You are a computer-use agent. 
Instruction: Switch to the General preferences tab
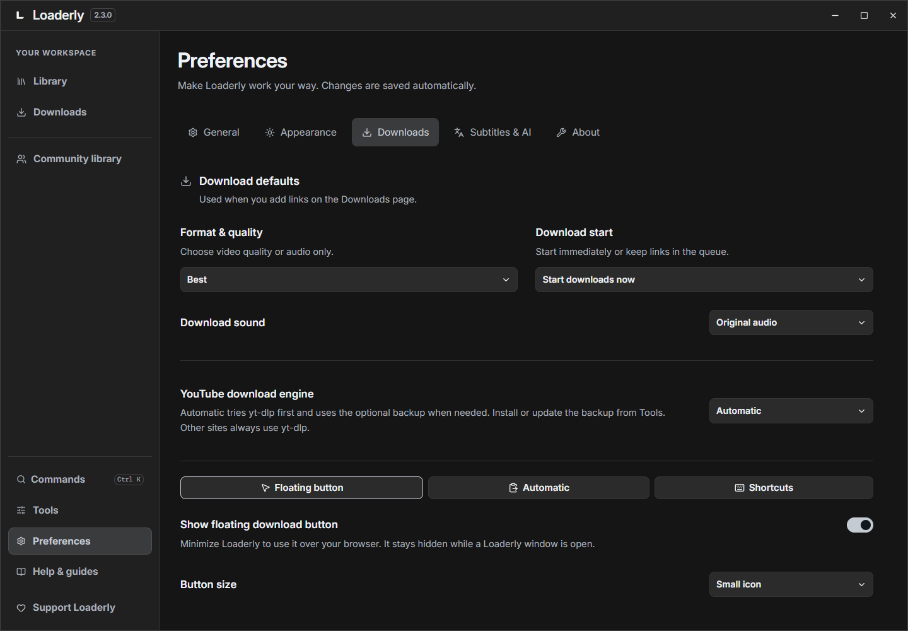coord(214,133)
